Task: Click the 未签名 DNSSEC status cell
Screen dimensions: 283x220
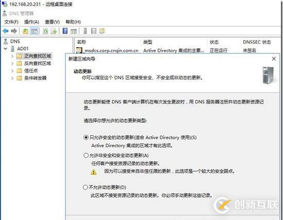Action: pyautogui.click(x=250, y=50)
